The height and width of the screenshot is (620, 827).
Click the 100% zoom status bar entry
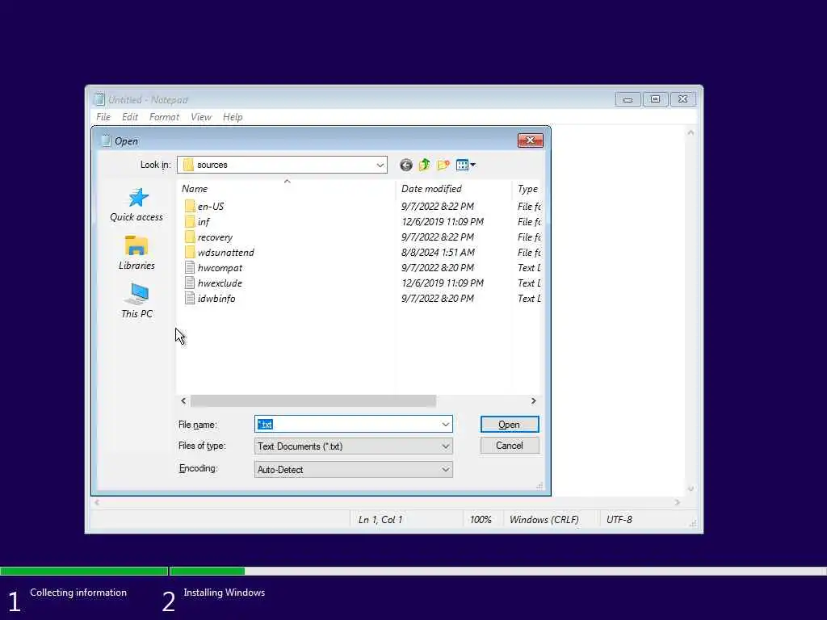click(481, 520)
